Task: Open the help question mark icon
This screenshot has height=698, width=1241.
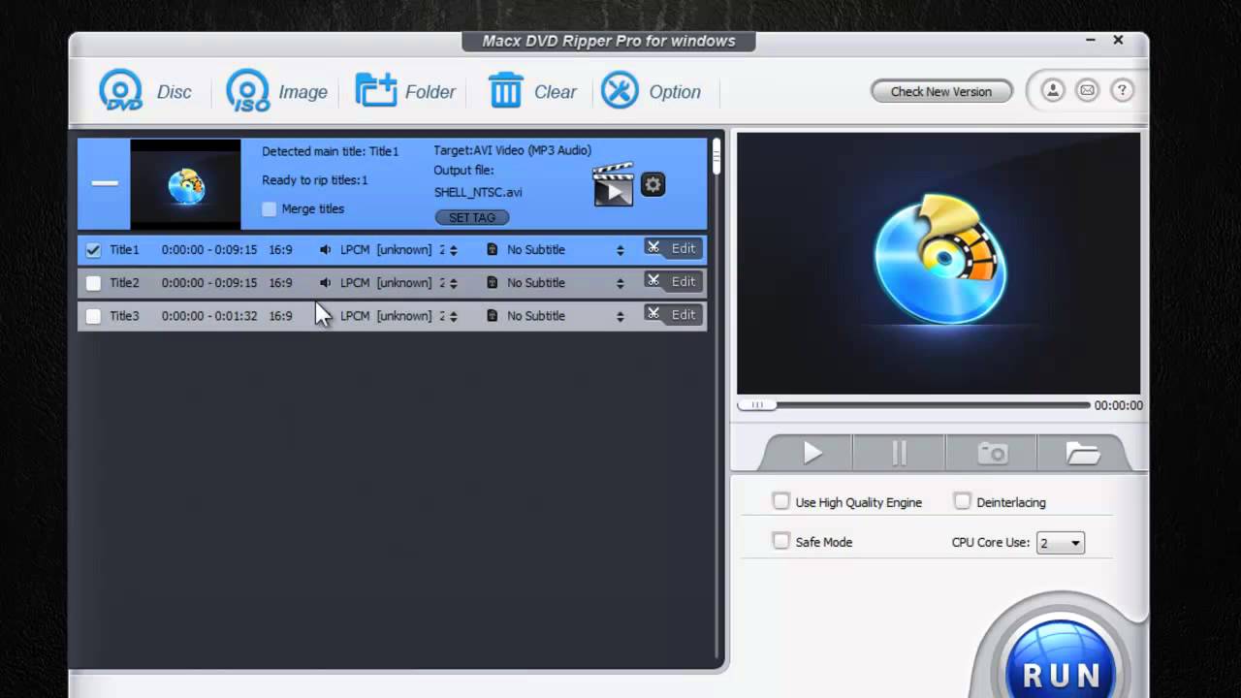Action: 1122,91
